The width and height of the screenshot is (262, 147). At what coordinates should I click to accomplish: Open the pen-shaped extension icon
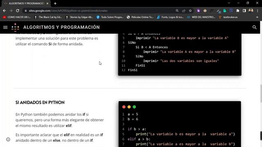[x=218, y=11]
